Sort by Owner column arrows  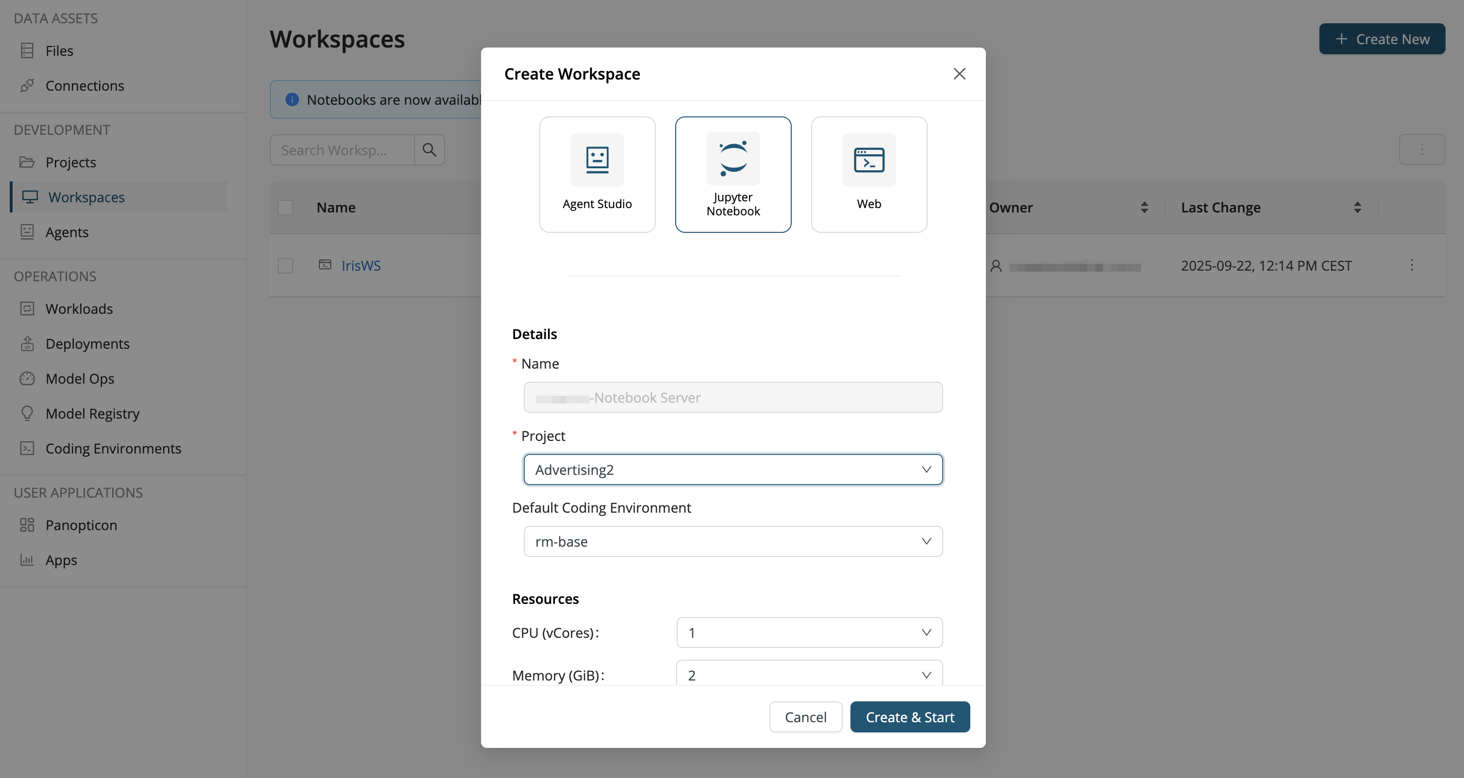click(1144, 207)
